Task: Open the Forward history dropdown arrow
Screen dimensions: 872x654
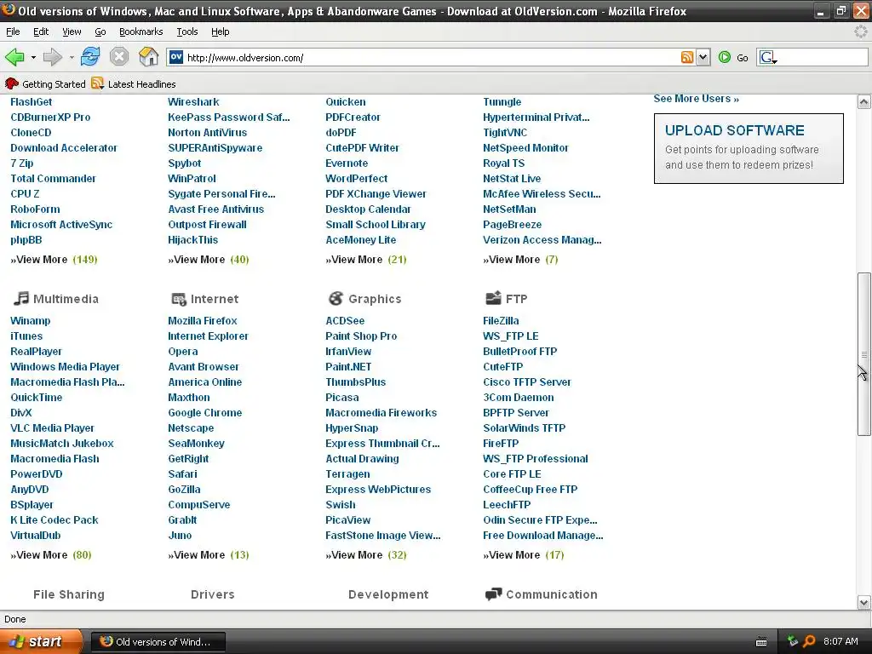Action: 72,57
